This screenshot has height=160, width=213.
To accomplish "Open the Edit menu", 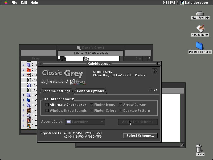I will (x=24, y=2).
